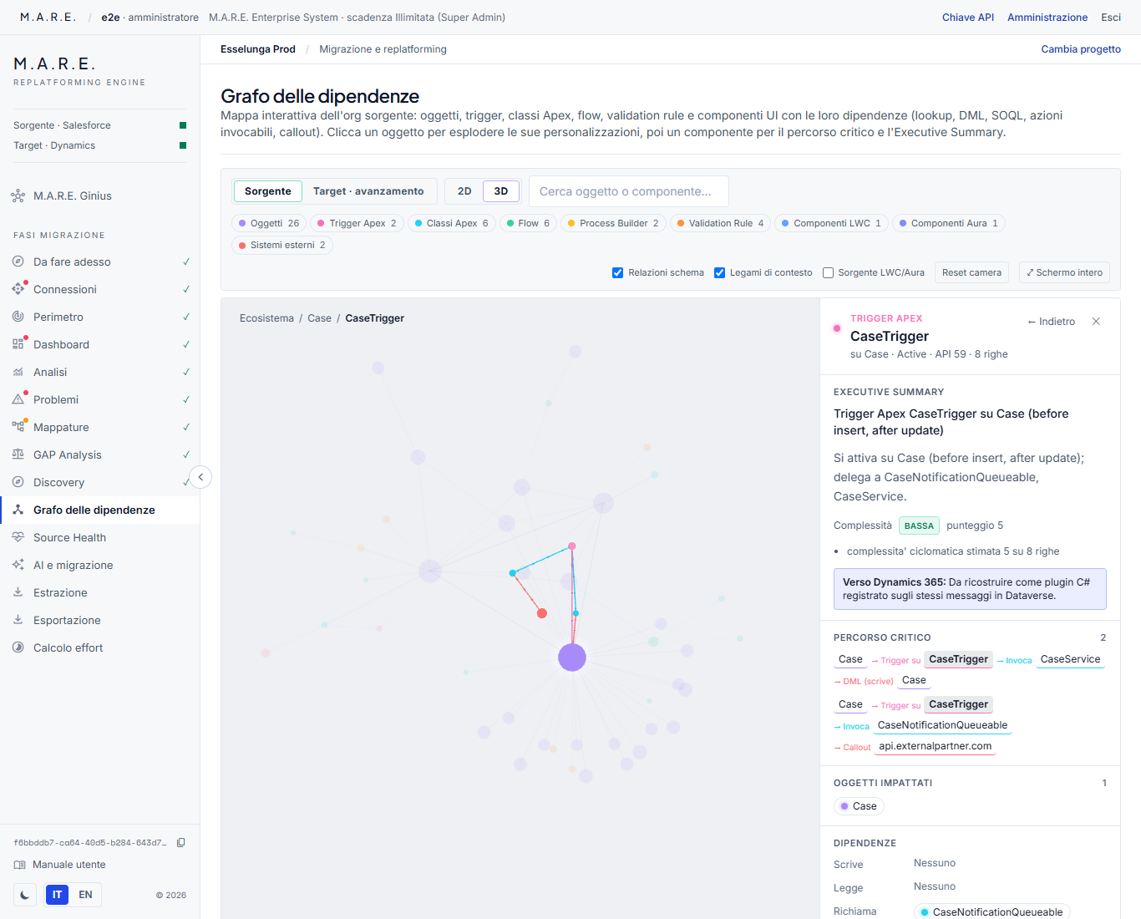Viewport: 1141px width, 919px height.
Task: Click the Connessioni sidebar icon
Action: pos(18,289)
